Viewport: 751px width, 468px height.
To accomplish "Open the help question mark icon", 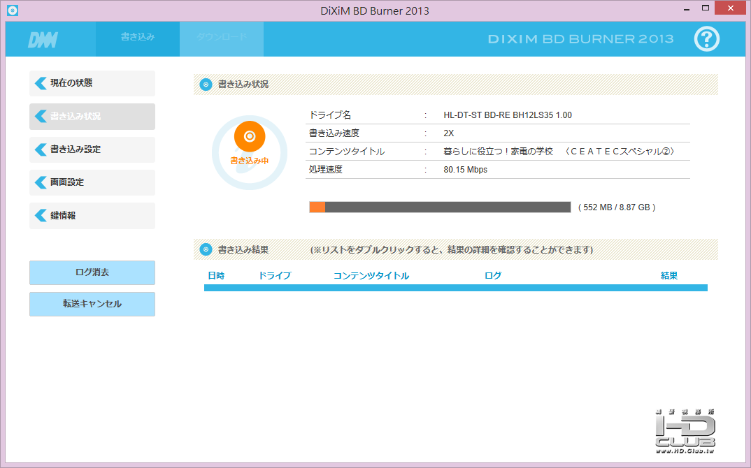I will coord(706,38).
